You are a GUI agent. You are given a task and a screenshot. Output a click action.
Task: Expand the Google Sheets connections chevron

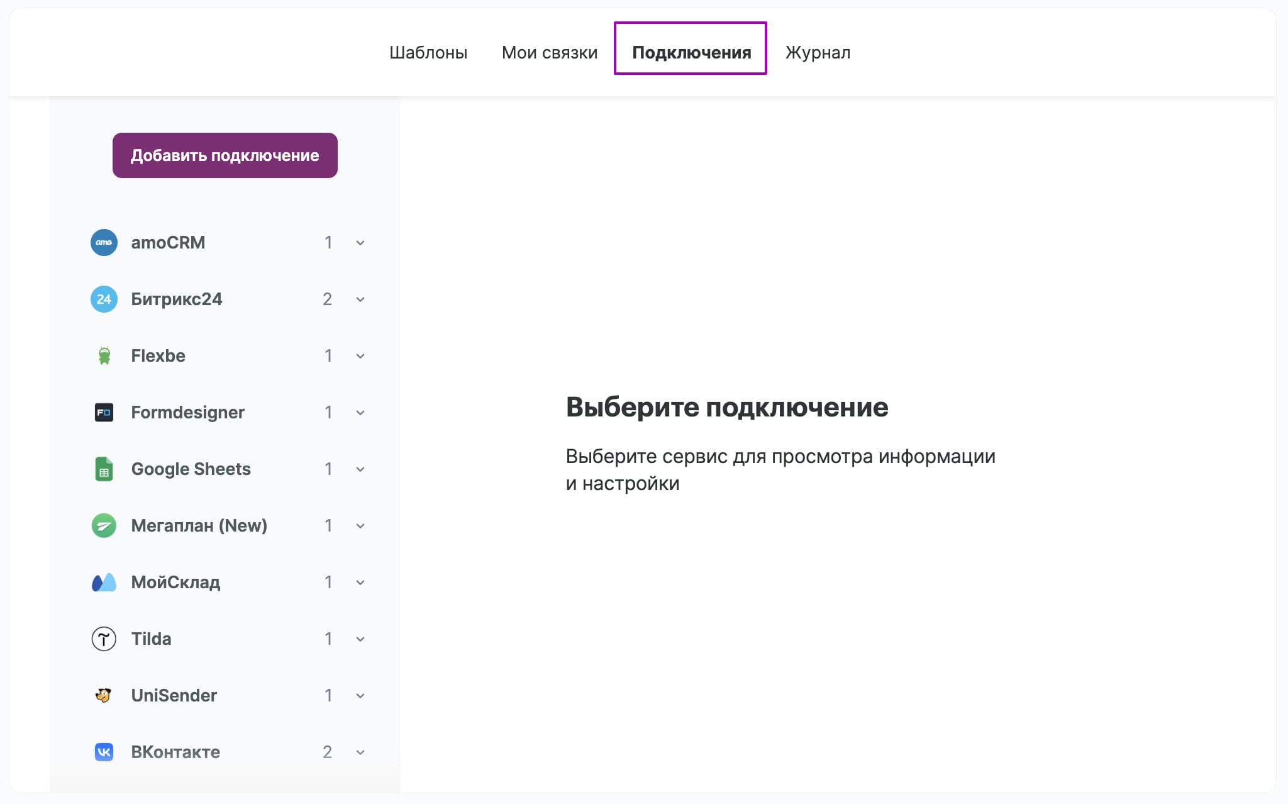click(x=360, y=469)
